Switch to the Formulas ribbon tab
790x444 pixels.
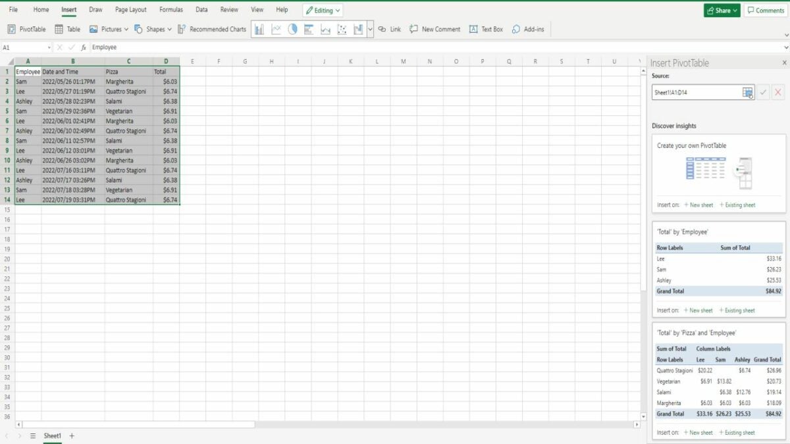click(171, 10)
